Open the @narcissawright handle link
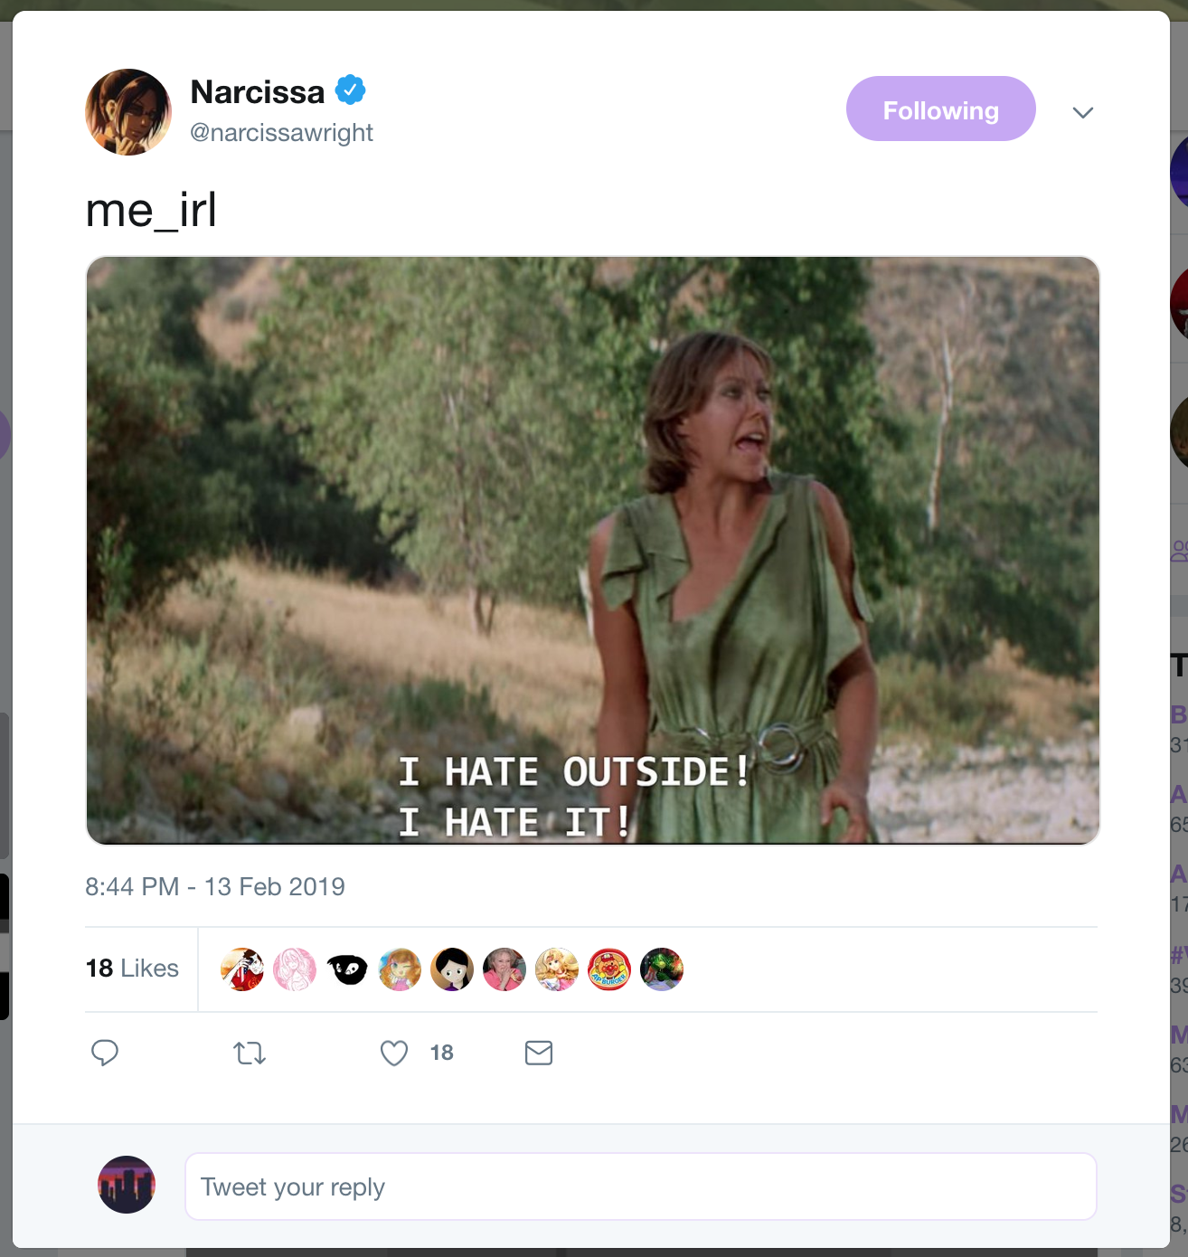Viewport: 1188px width, 1257px height. [x=281, y=133]
